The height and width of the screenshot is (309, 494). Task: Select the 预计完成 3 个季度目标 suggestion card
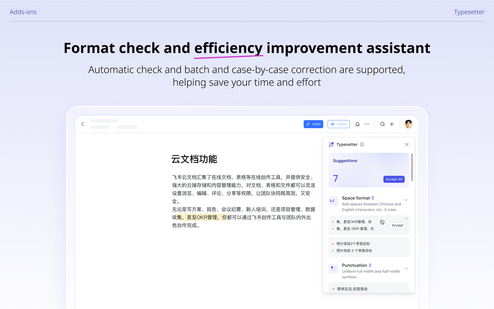(x=368, y=247)
